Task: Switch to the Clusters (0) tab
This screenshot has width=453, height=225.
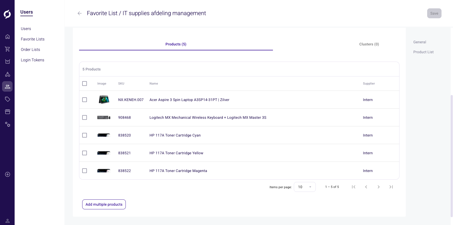Action: point(369,44)
